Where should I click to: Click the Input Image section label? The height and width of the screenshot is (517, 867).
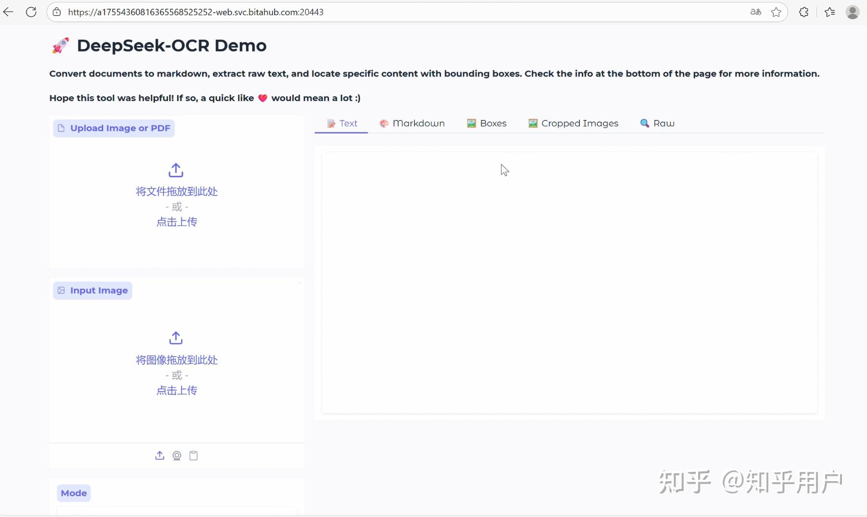(92, 290)
